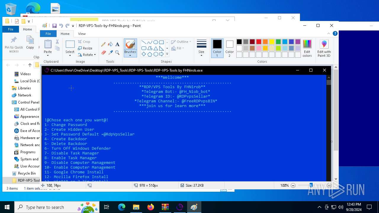Image resolution: width=379 pixels, height=213 pixels.
Task: Open the Paste dropdown arrow
Action: click(x=48, y=55)
